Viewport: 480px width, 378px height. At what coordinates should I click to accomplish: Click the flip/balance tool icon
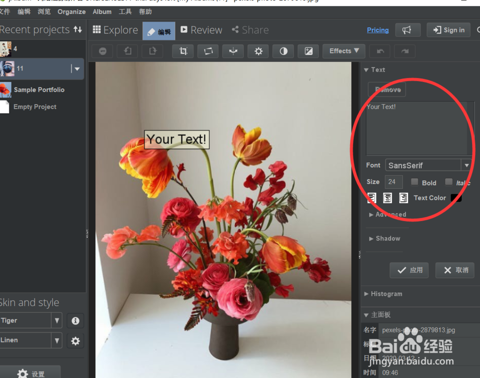[233, 51]
